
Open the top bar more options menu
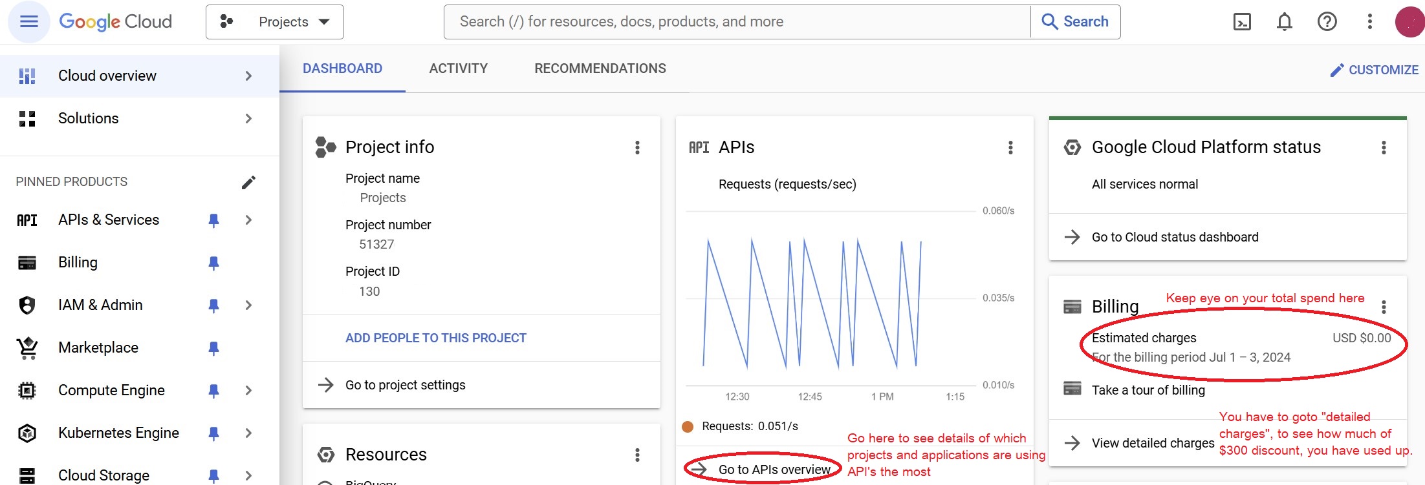tap(1369, 22)
